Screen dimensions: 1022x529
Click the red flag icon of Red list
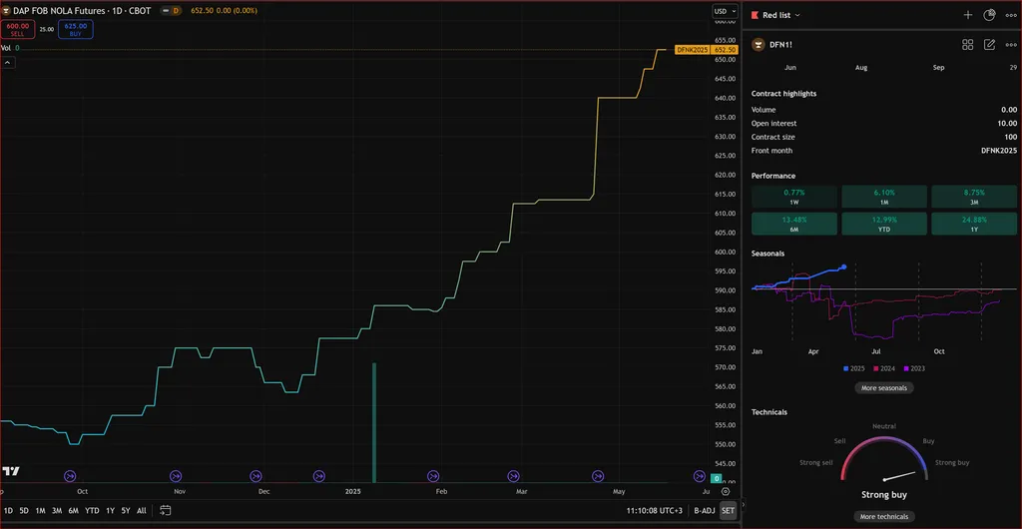(755, 15)
